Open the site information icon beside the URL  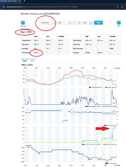click(x=4, y=7)
